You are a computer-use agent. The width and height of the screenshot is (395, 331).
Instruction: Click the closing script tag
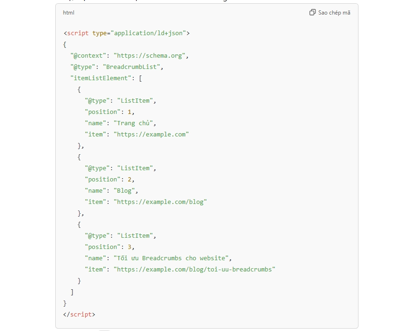pyautogui.click(x=79, y=315)
